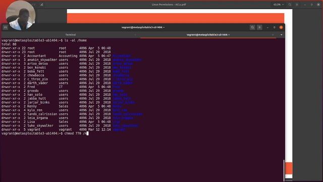Select the boba_fett directory row

[65, 71]
